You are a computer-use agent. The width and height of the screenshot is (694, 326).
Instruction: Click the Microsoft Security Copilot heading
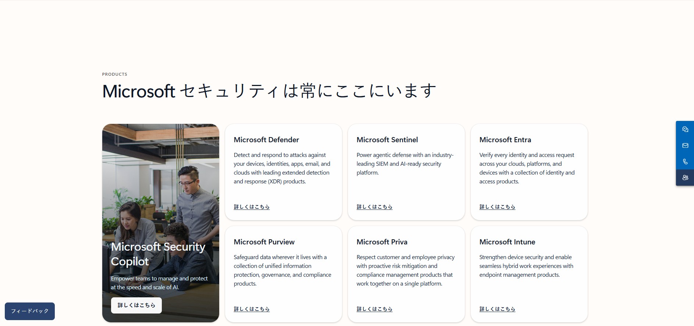point(158,254)
